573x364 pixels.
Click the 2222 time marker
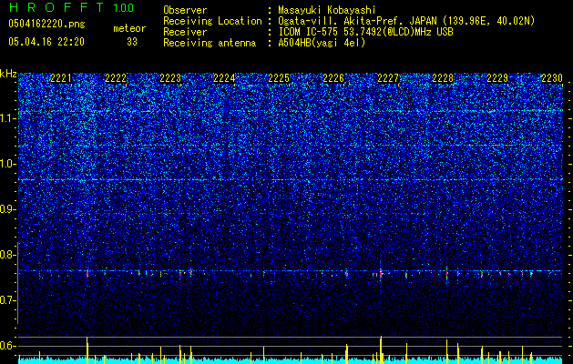tap(116, 78)
